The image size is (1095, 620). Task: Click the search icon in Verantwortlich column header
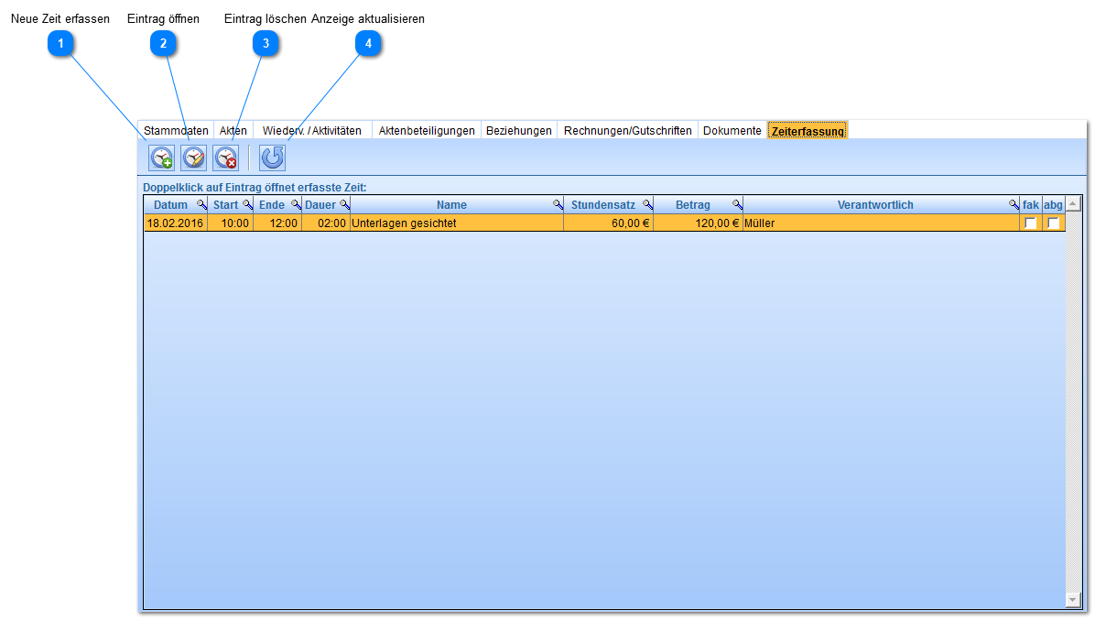(x=1014, y=205)
